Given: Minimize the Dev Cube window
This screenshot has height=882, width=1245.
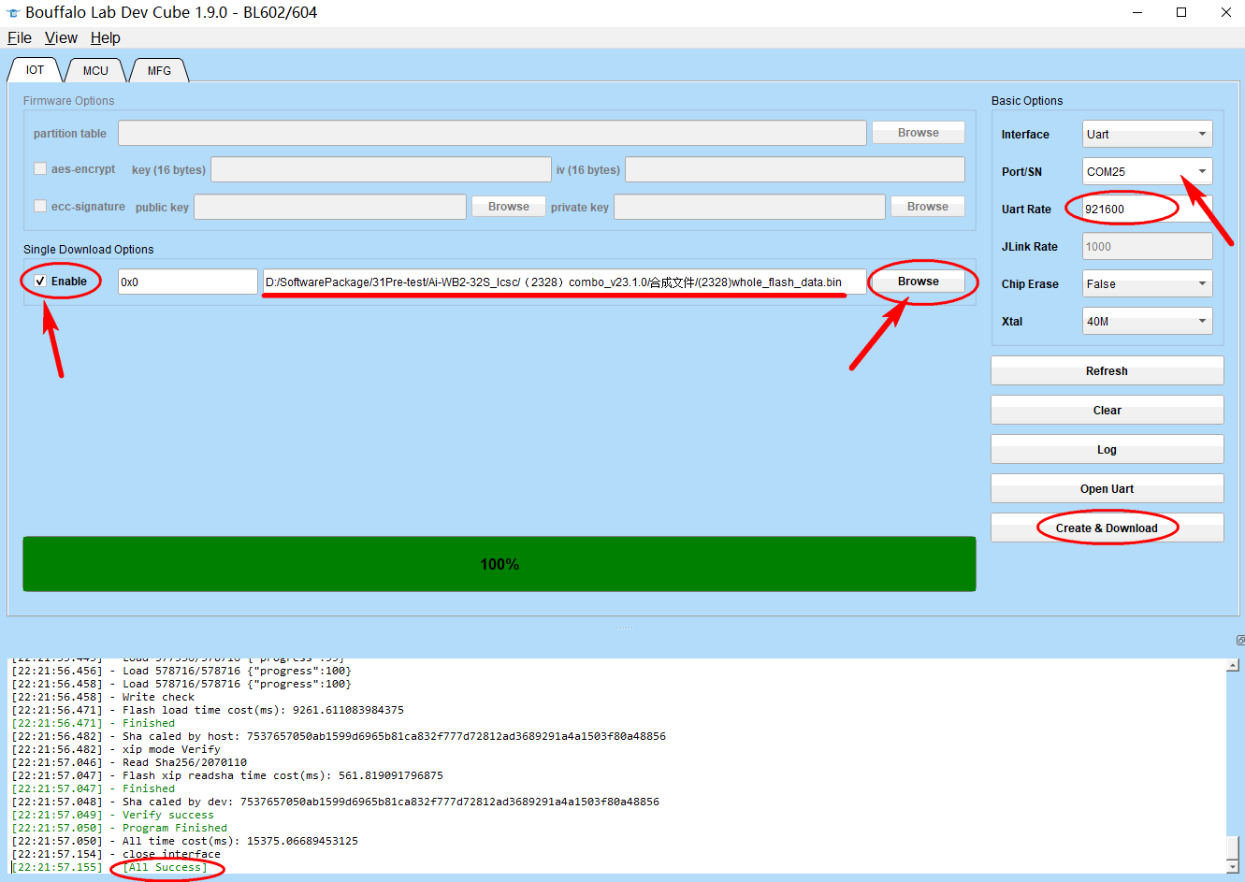Looking at the screenshot, I should point(1137,13).
